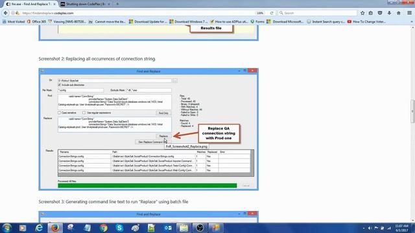
Task: Open the volume control in tray
Action: pyautogui.click(x=370, y=228)
